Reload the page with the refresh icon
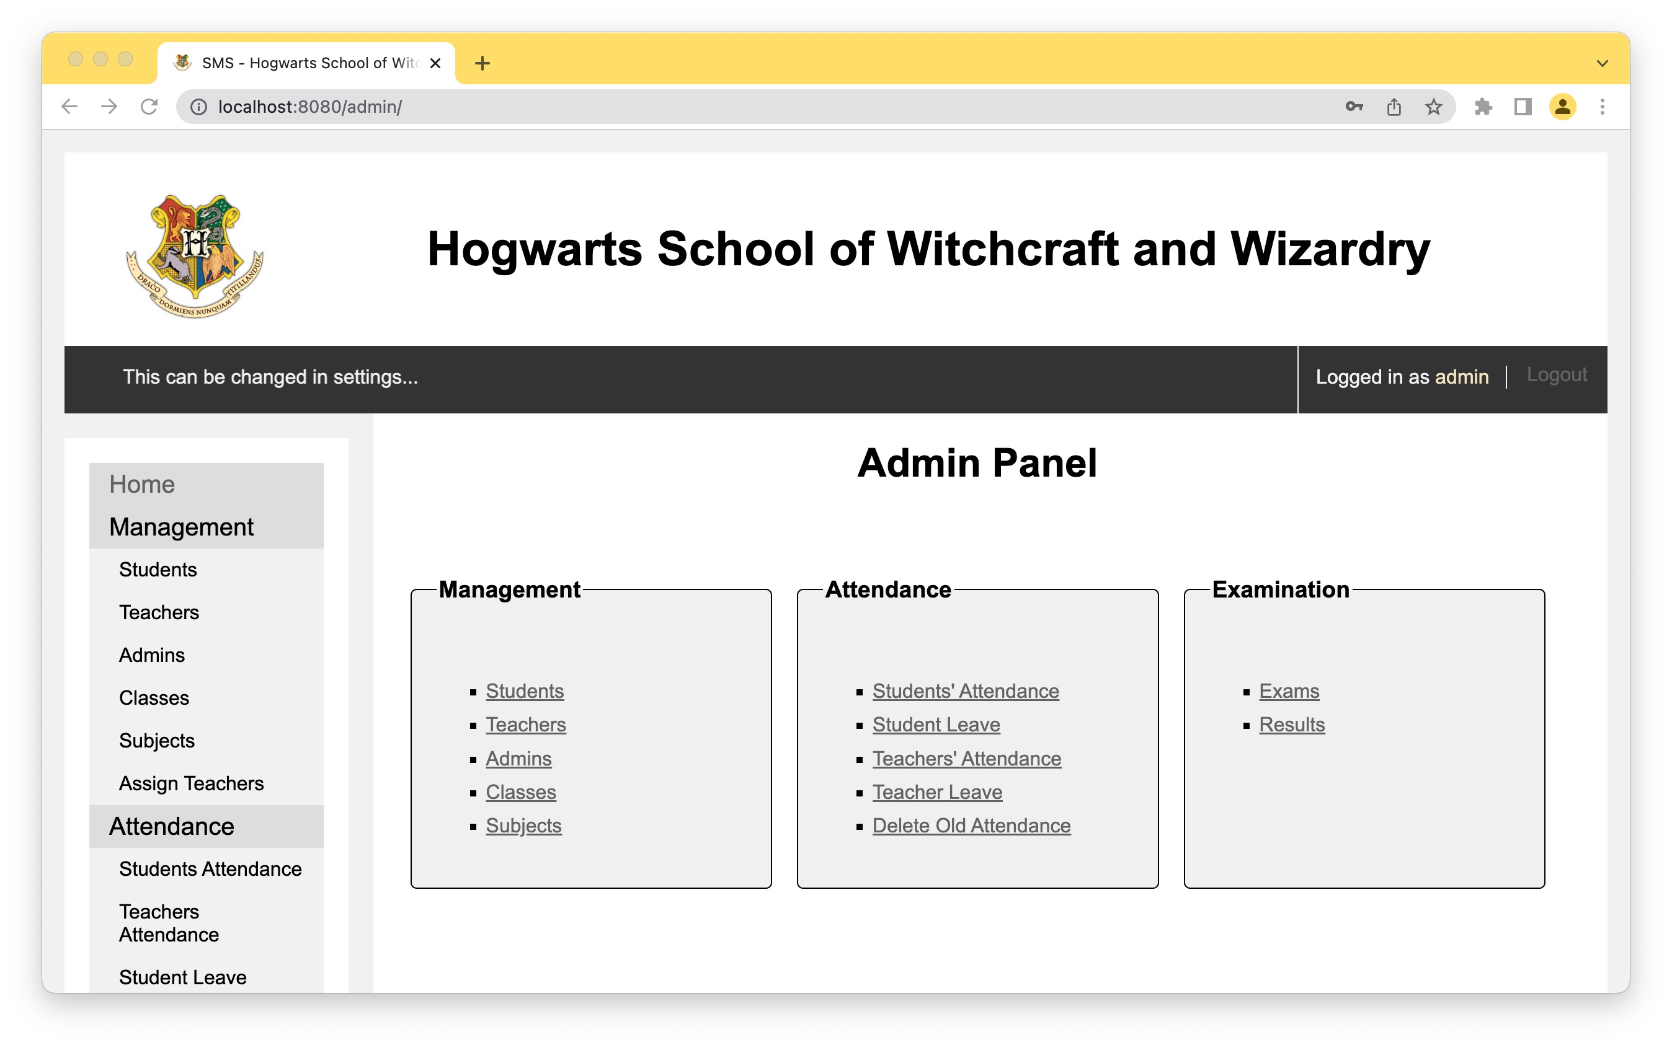Image resolution: width=1672 pixels, height=1045 pixels. point(149,107)
